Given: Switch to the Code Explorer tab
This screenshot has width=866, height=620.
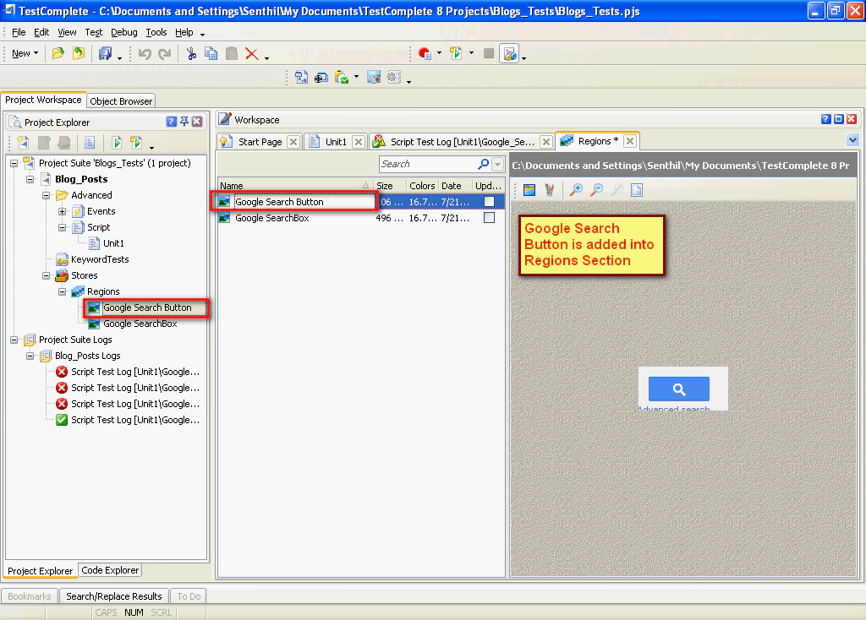Looking at the screenshot, I should point(110,570).
